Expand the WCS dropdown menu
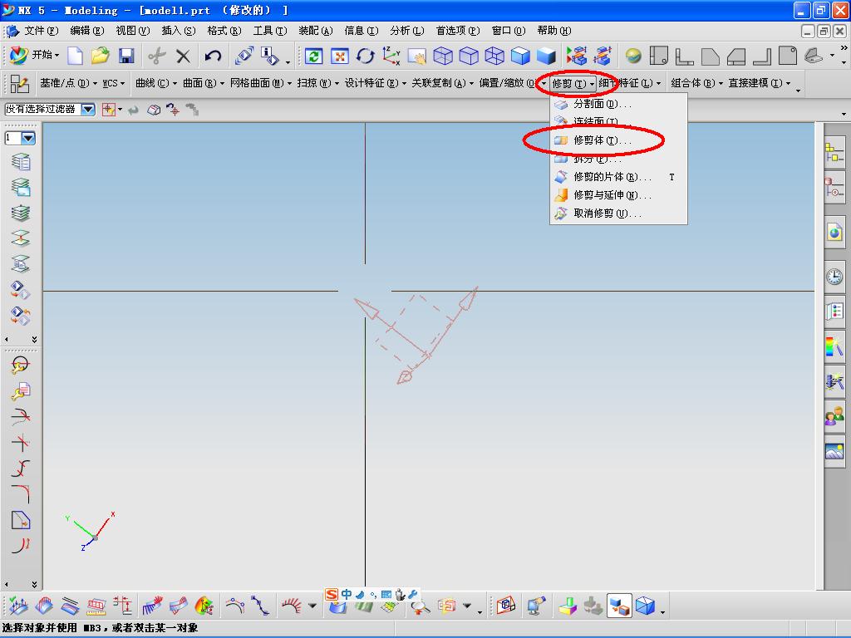Screen dimensions: 851x638 [114, 83]
